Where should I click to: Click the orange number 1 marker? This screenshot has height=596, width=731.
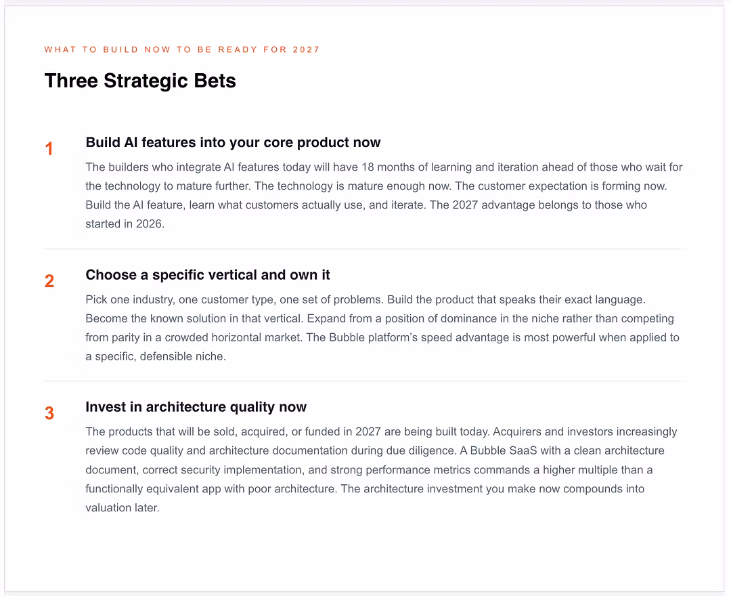49,149
